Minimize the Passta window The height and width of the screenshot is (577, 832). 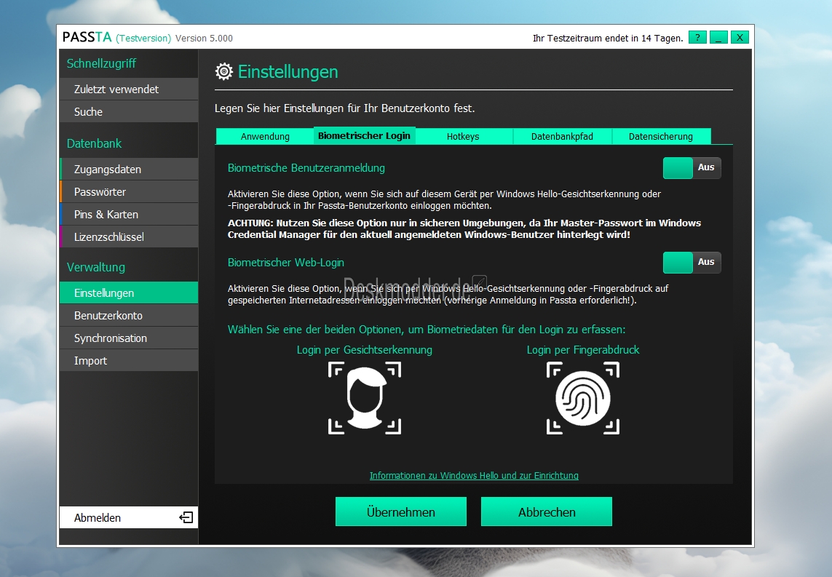click(718, 38)
